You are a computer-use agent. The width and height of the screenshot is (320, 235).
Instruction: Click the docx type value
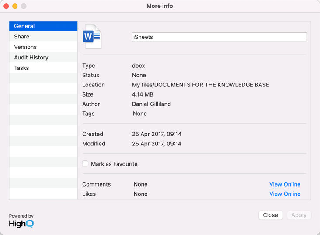click(x=139, y=66)
